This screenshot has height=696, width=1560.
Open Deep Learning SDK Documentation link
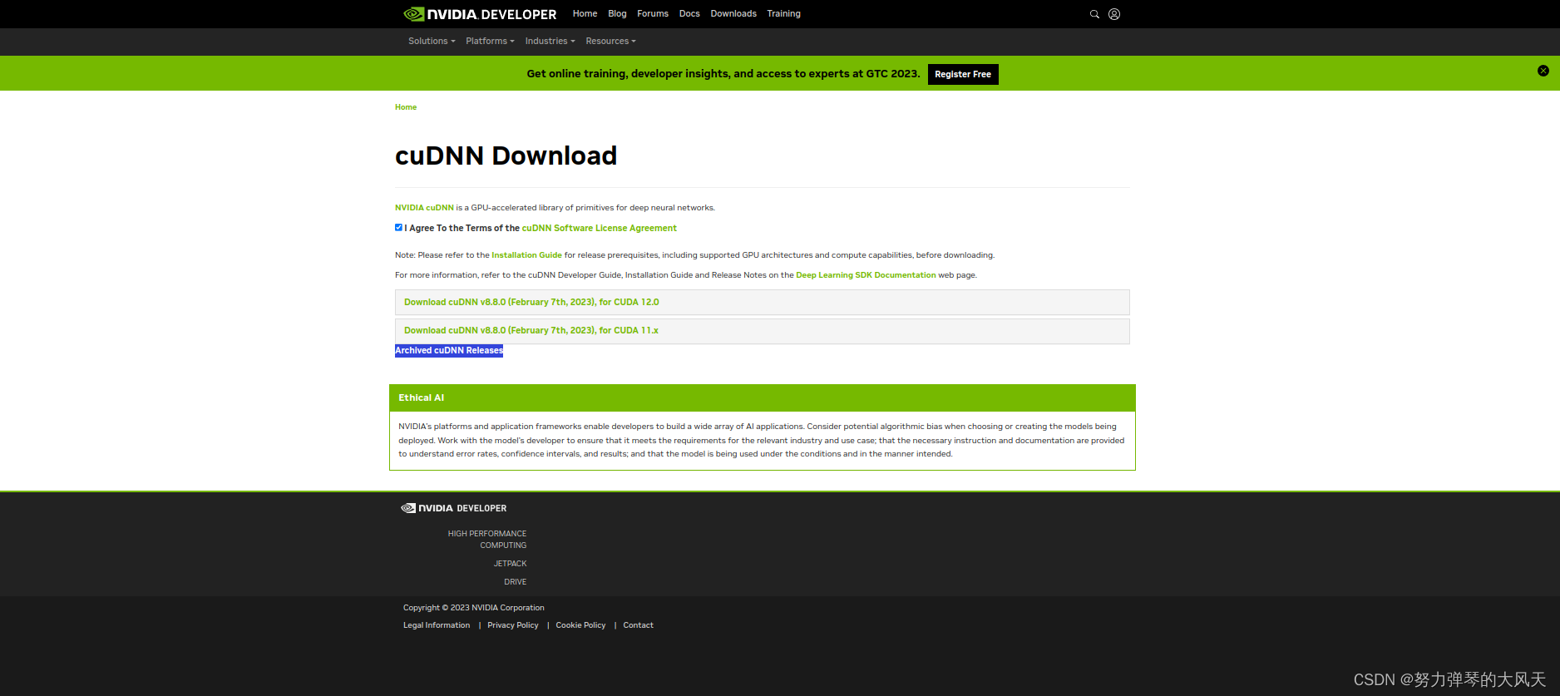(866, 275)
